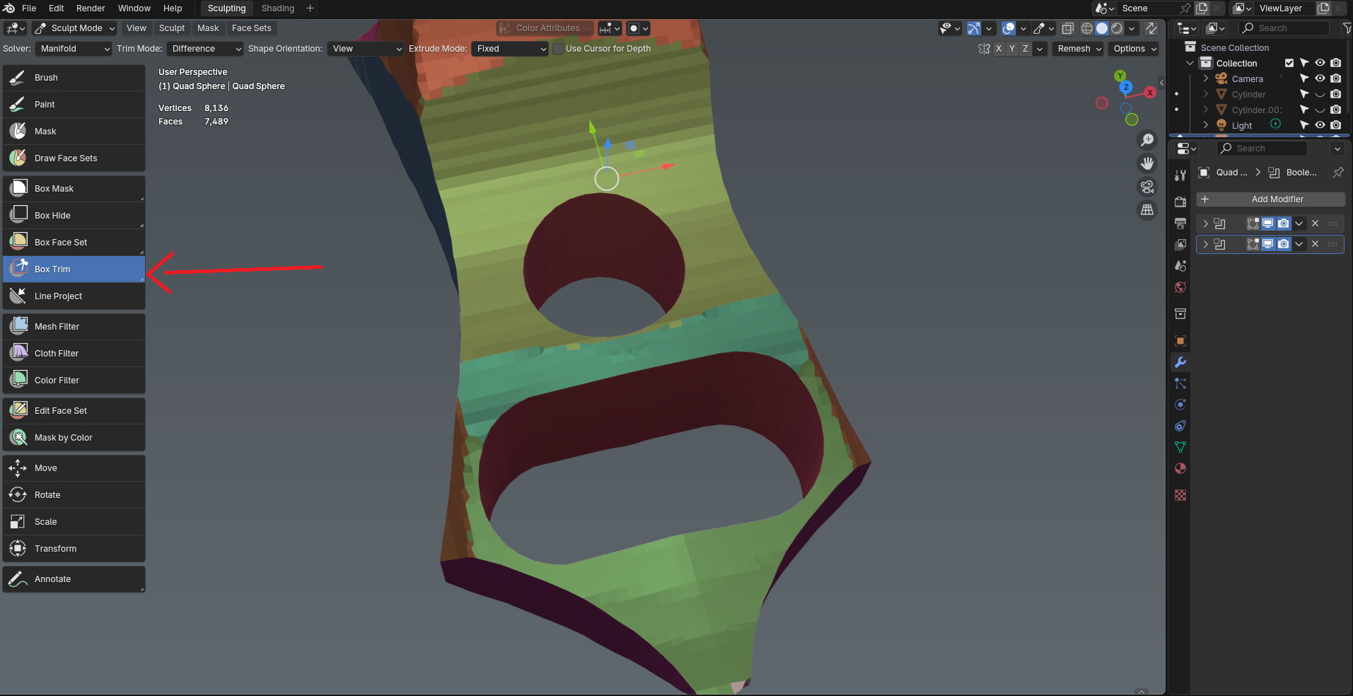Open the Tool properties tab

click(1180, 175)
